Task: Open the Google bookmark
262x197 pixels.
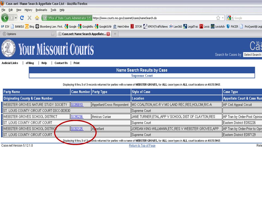Action: [70, 27]
